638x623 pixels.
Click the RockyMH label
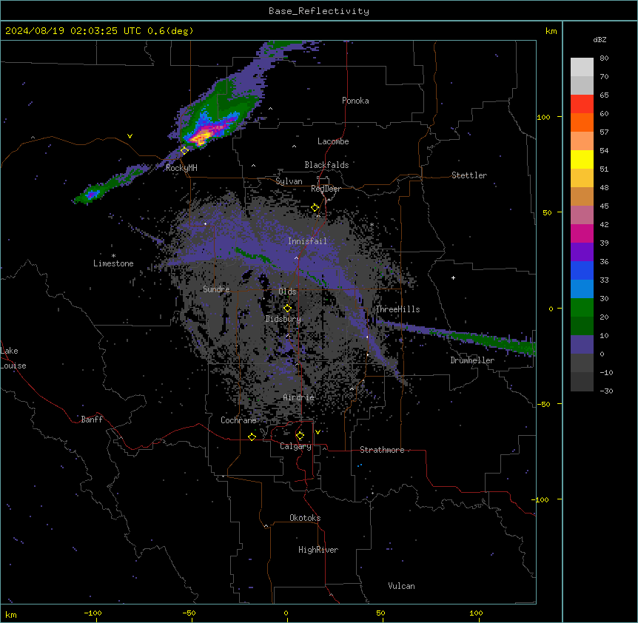pos(181,167)
